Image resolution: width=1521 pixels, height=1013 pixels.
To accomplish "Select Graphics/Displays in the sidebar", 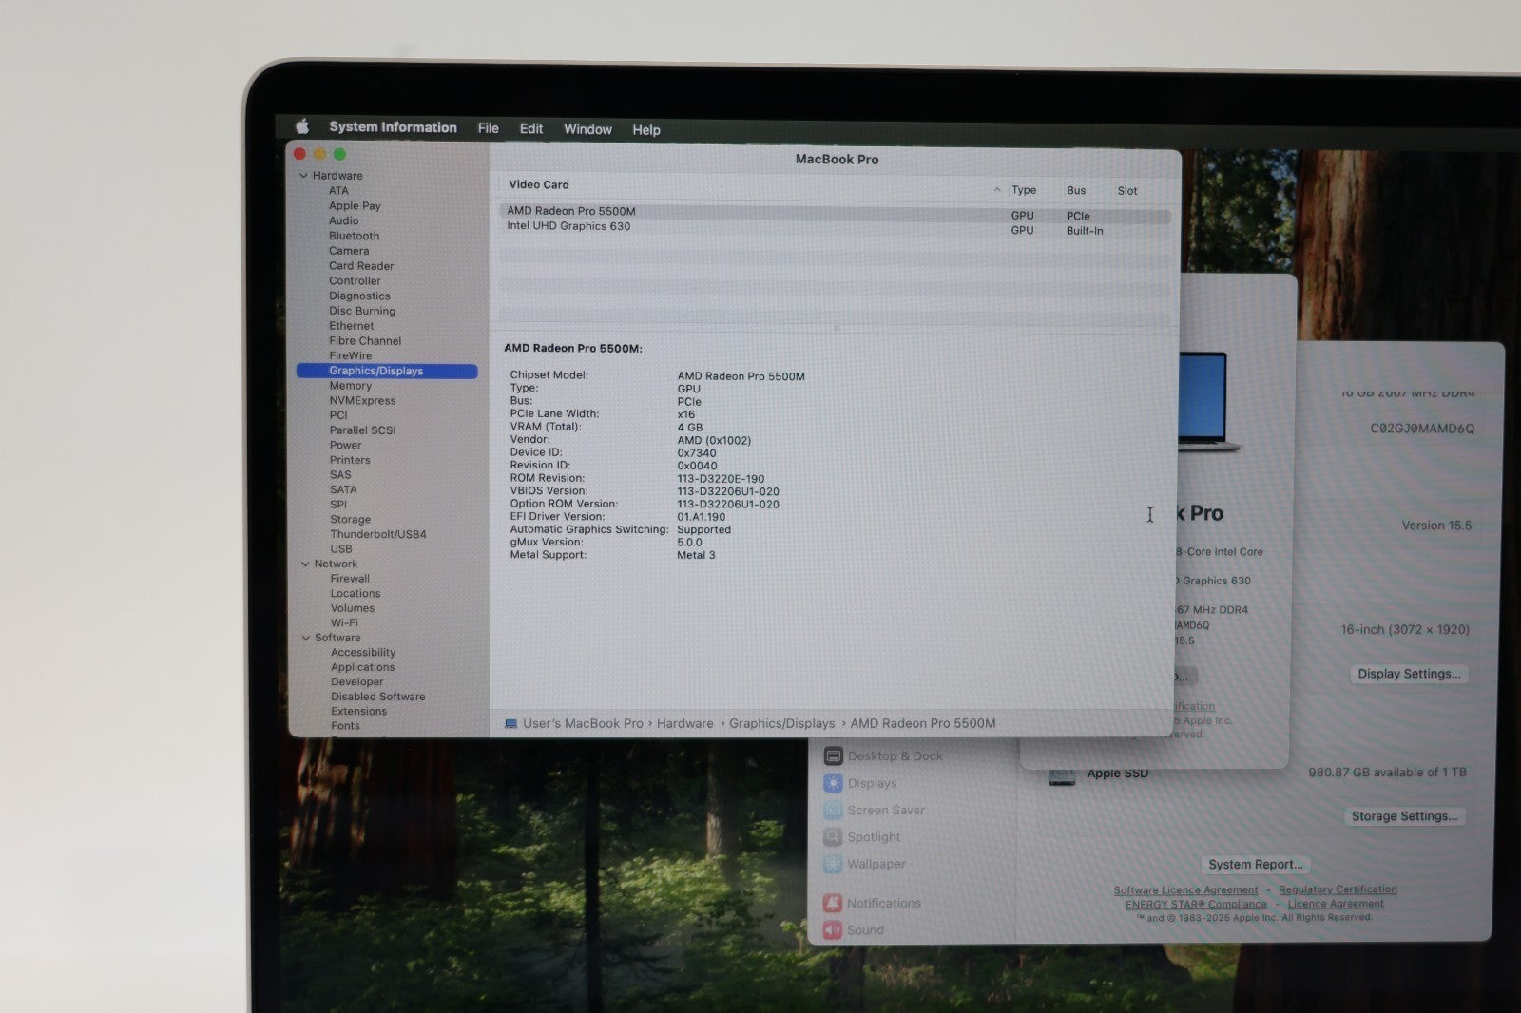I will 387,371.
